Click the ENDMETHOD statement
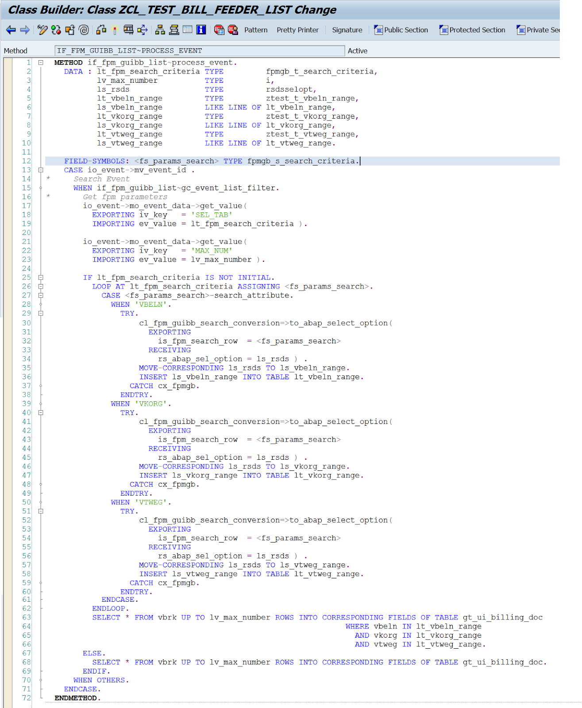Screen dimensions: 582x708 click(77, 698)
